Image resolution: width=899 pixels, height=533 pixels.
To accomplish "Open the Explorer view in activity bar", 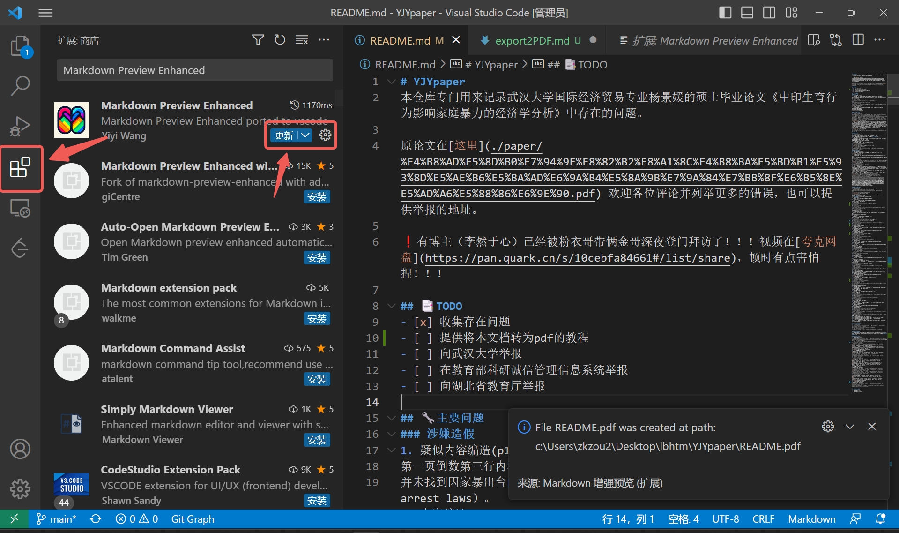I will point(20,46).
